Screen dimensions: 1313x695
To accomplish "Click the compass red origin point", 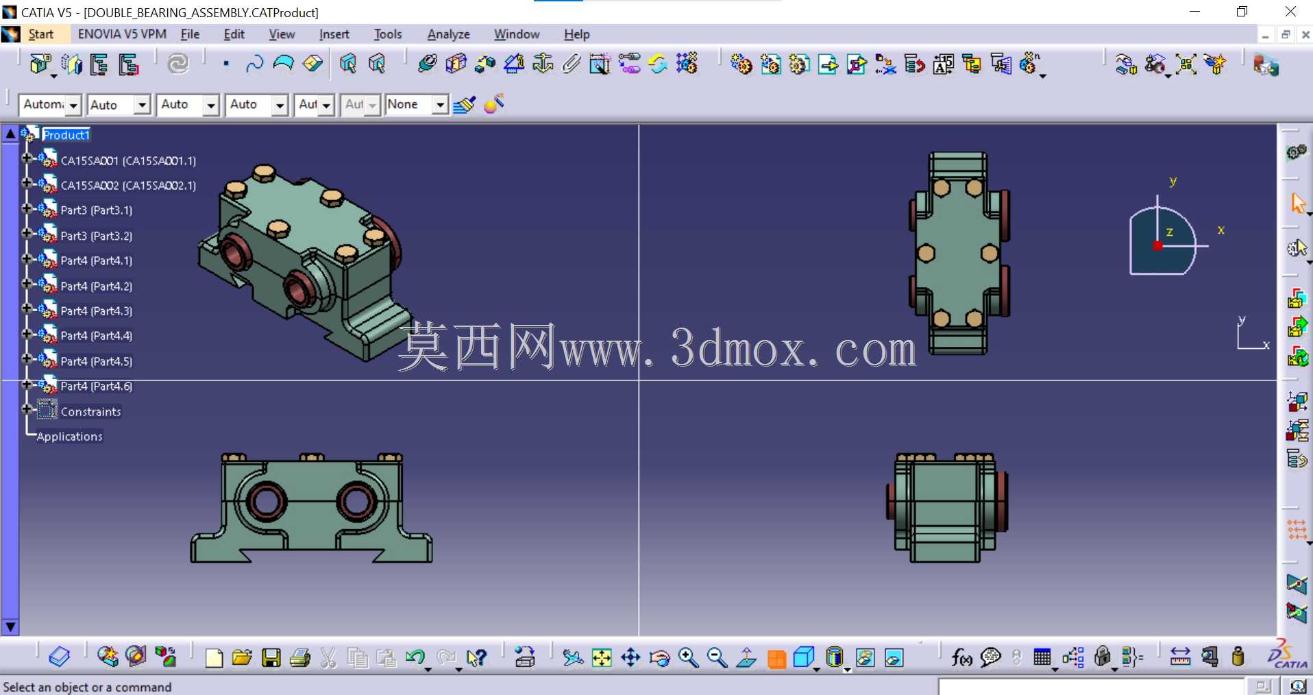I will tap(1157, 245).
